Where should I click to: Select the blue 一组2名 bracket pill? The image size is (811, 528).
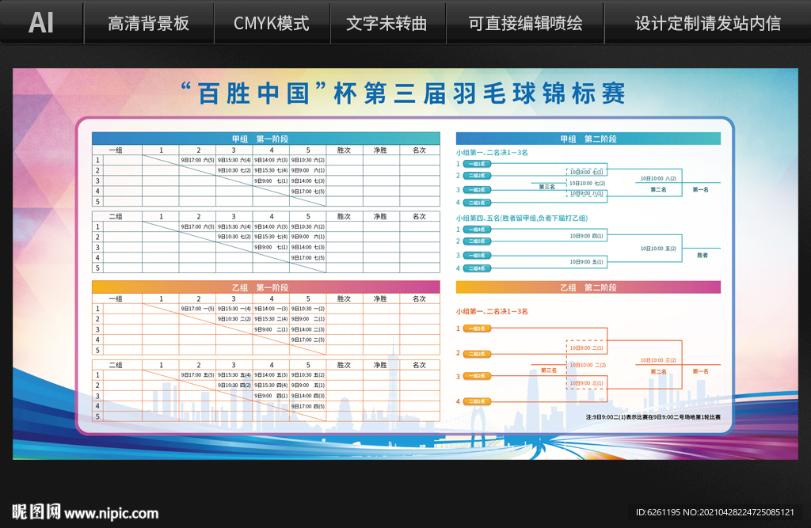click(476, 190)
